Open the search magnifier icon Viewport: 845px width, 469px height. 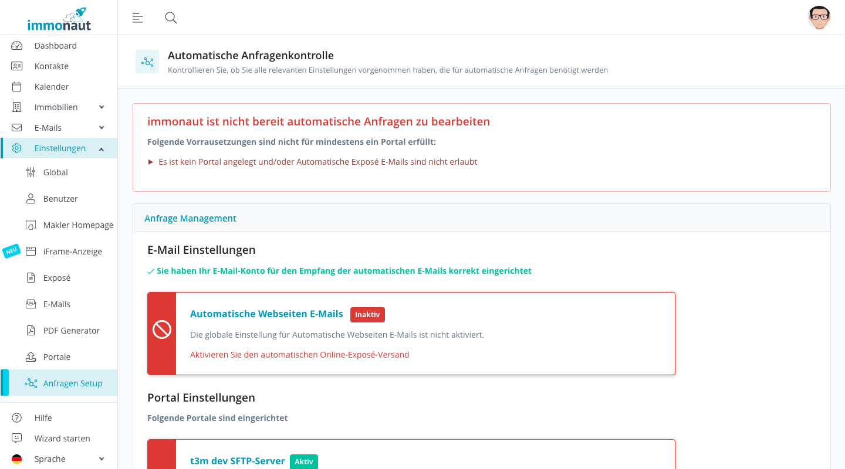pos(171,18)
